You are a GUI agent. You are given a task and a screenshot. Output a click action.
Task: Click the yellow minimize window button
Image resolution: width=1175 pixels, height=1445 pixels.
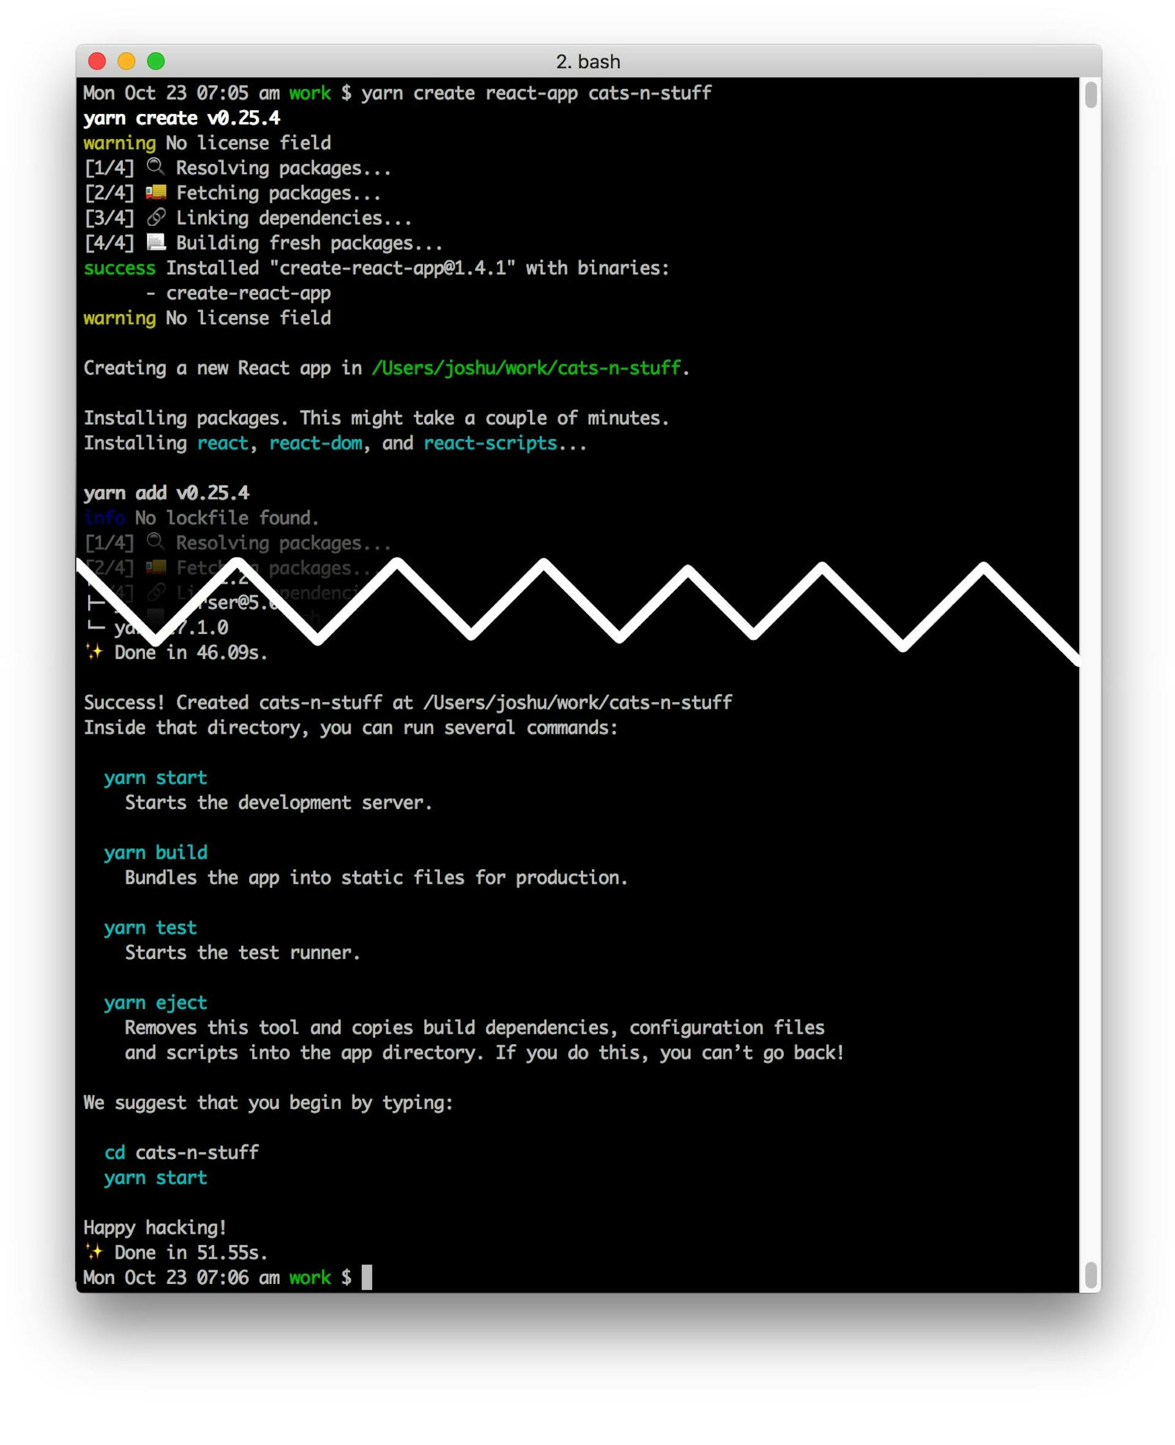(x=127, y=62)
